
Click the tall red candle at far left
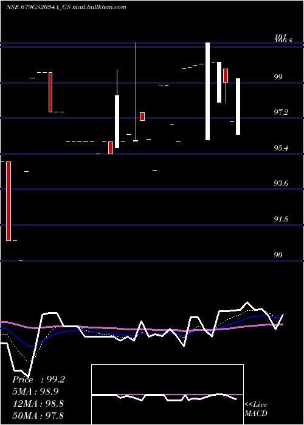[9, 201]
